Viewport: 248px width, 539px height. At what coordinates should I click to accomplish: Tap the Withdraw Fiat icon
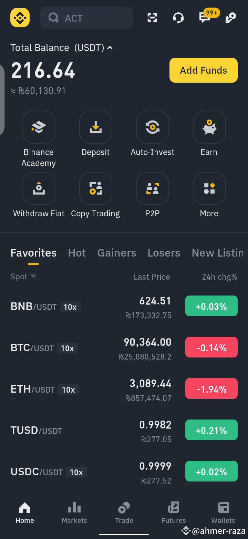(39, 188)
